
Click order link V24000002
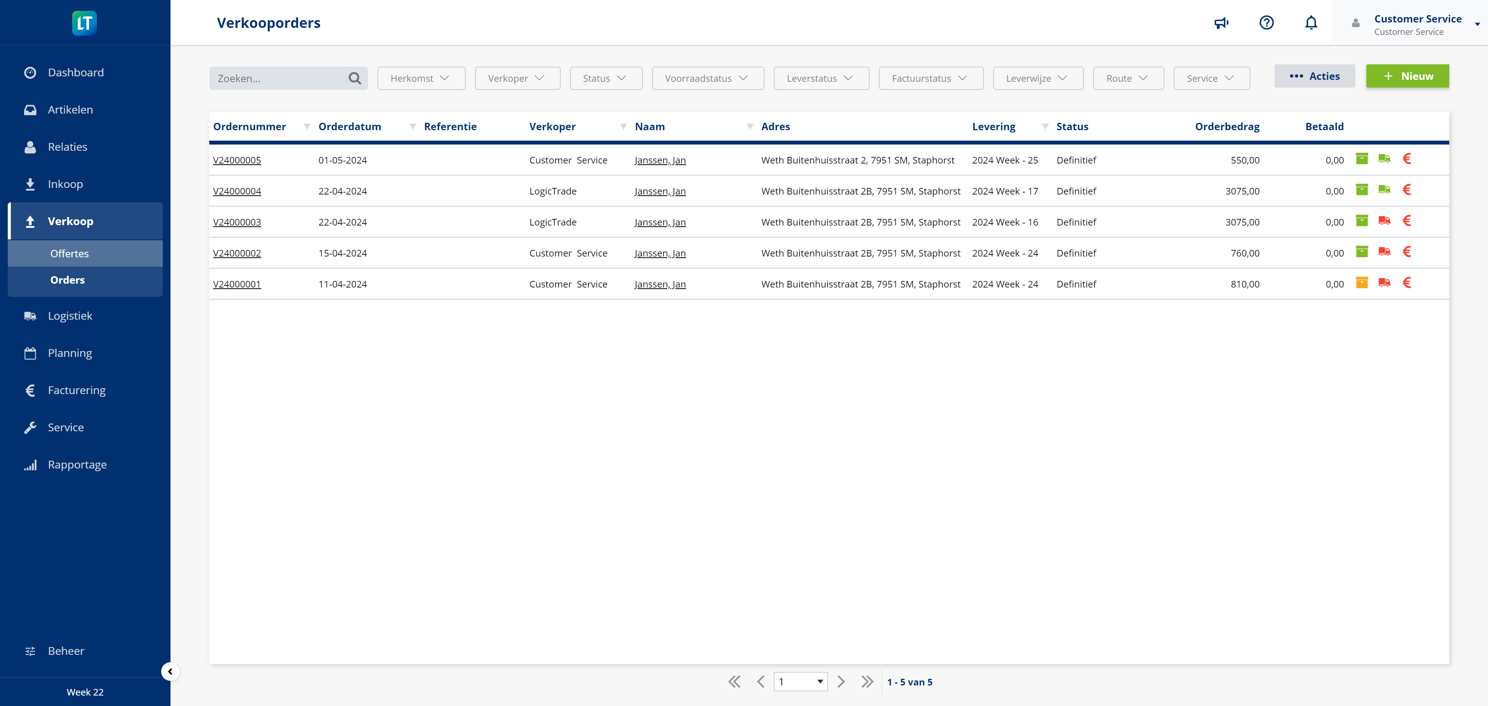237,252
